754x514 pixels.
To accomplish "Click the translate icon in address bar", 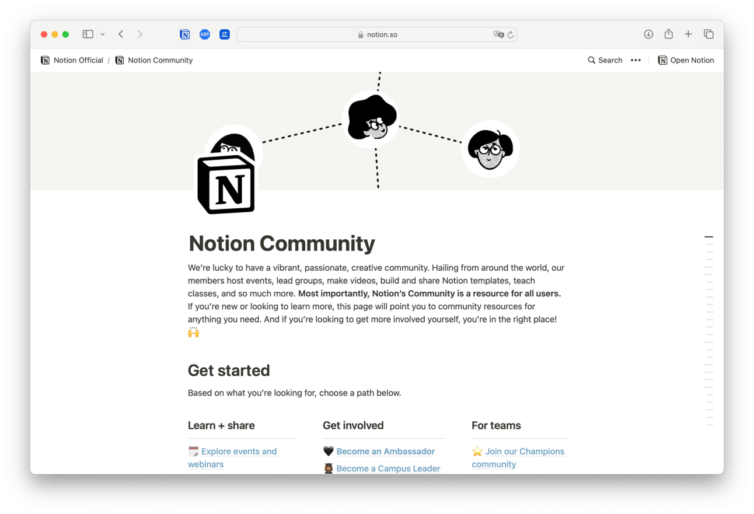I will pyautogui.click(x=498, y=34).
